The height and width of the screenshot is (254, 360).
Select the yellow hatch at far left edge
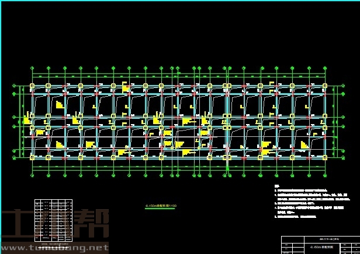(26, 120)
